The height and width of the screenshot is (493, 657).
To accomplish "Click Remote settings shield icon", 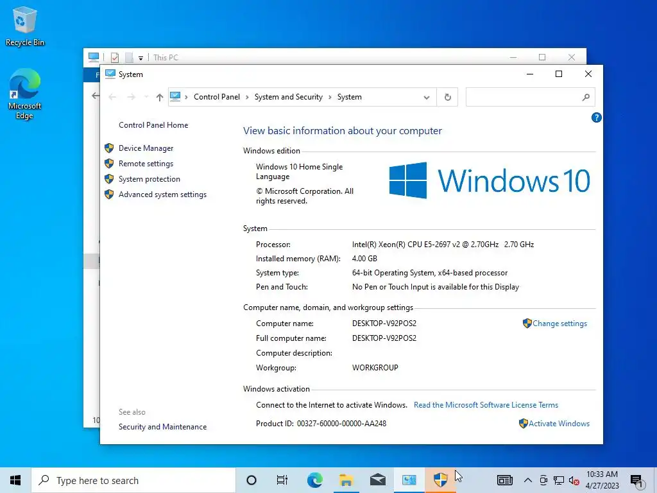I will (x=109, y=164).
